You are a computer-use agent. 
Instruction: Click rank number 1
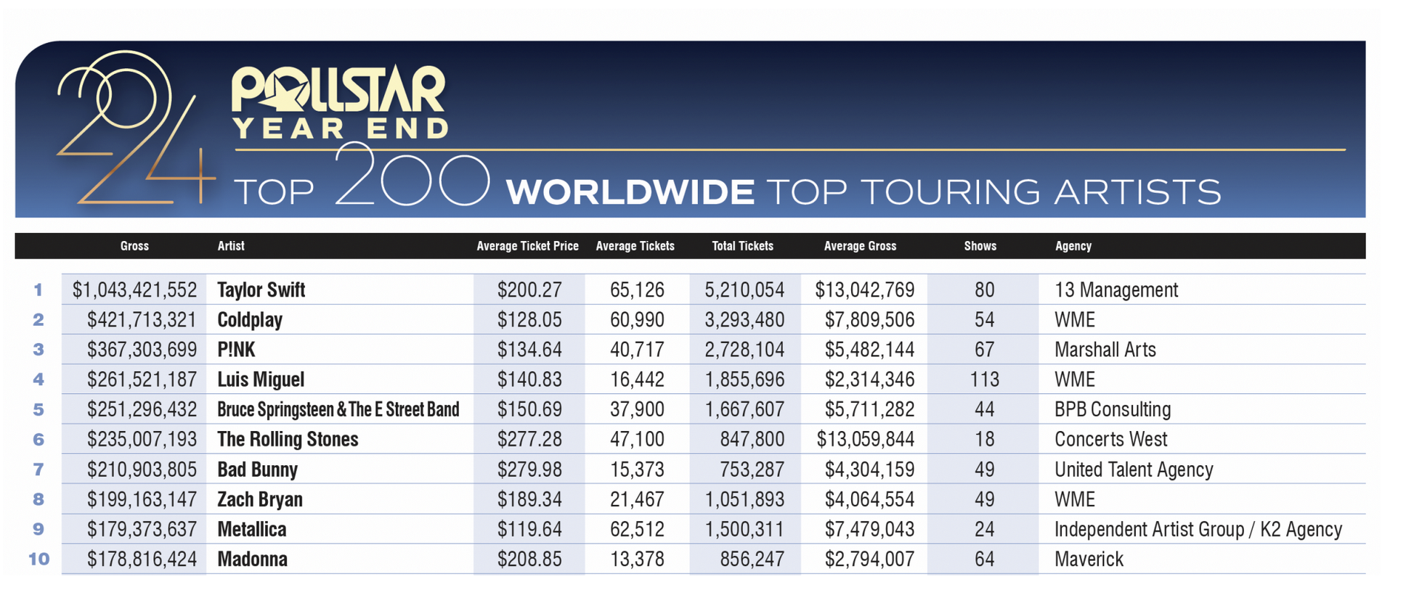click(38, 290)
